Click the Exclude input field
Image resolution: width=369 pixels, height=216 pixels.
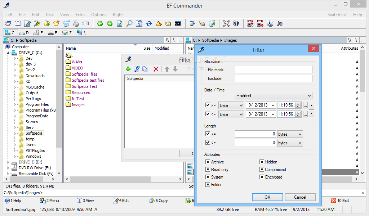(274, 78)
